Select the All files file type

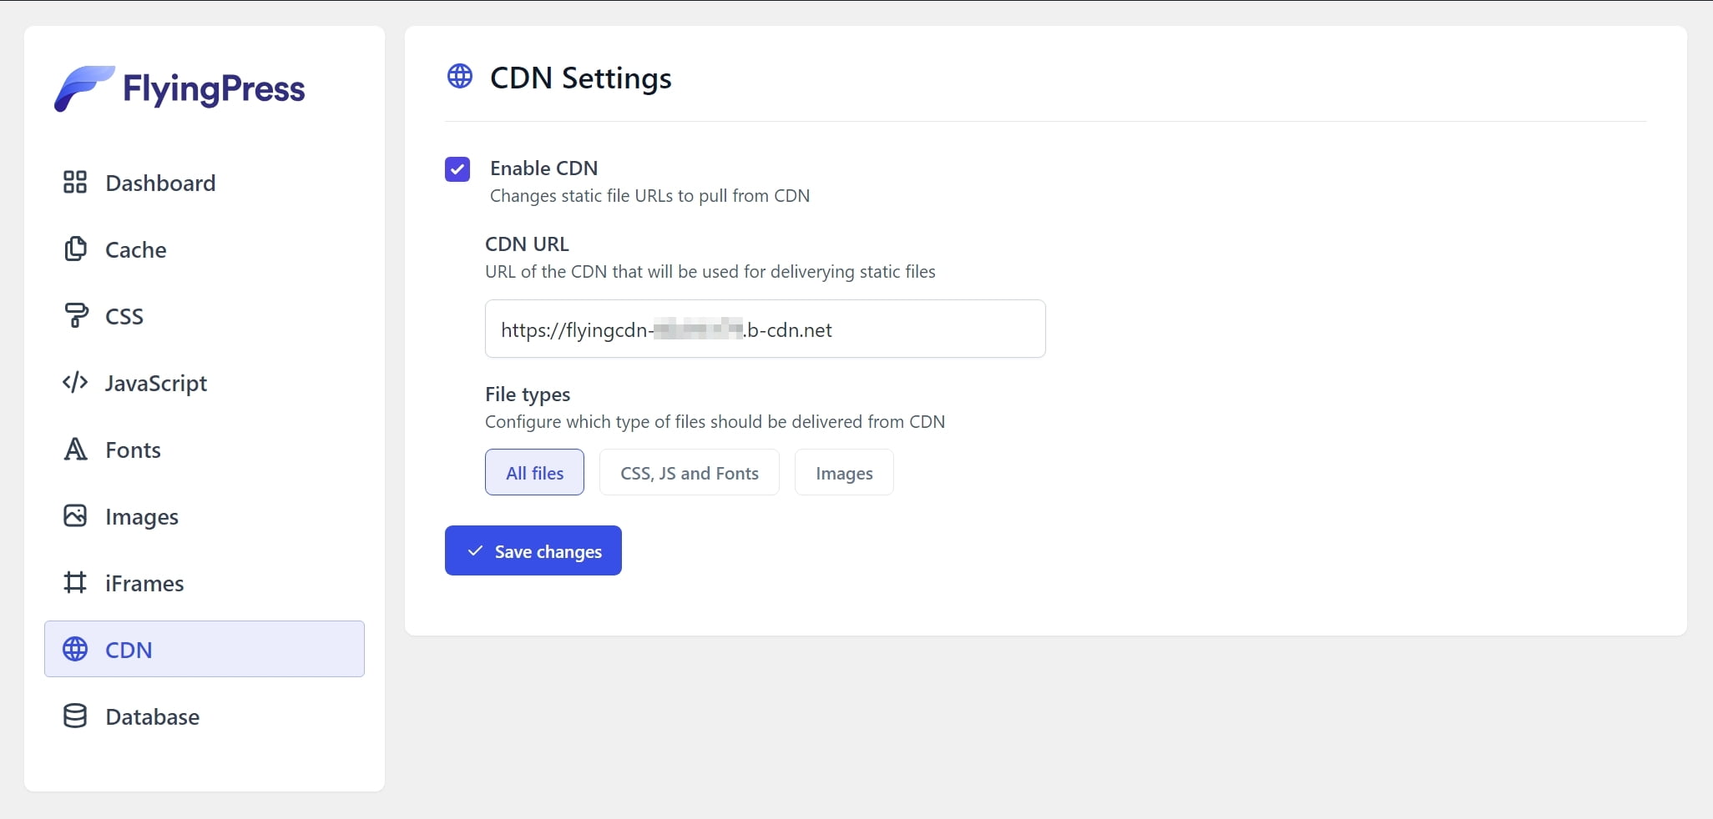click(x=534, y=472)
